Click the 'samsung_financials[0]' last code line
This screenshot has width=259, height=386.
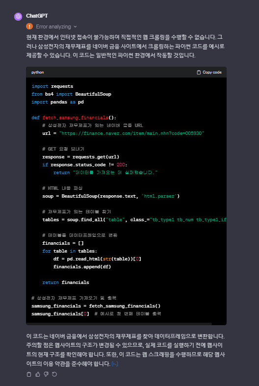(x=96, y=314)
